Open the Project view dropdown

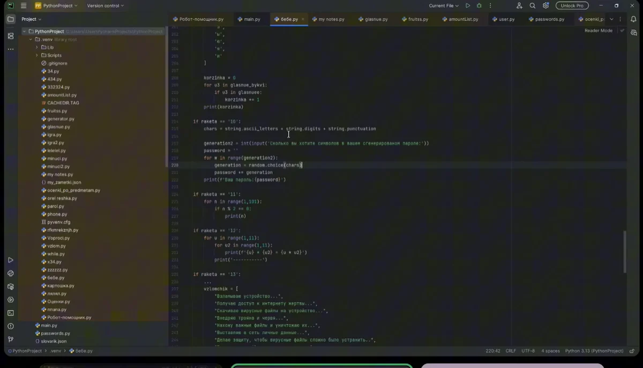(31, 19)
